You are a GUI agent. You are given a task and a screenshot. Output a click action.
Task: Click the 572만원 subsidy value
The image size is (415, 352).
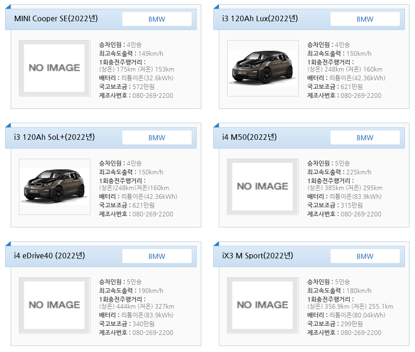[144, 87]
